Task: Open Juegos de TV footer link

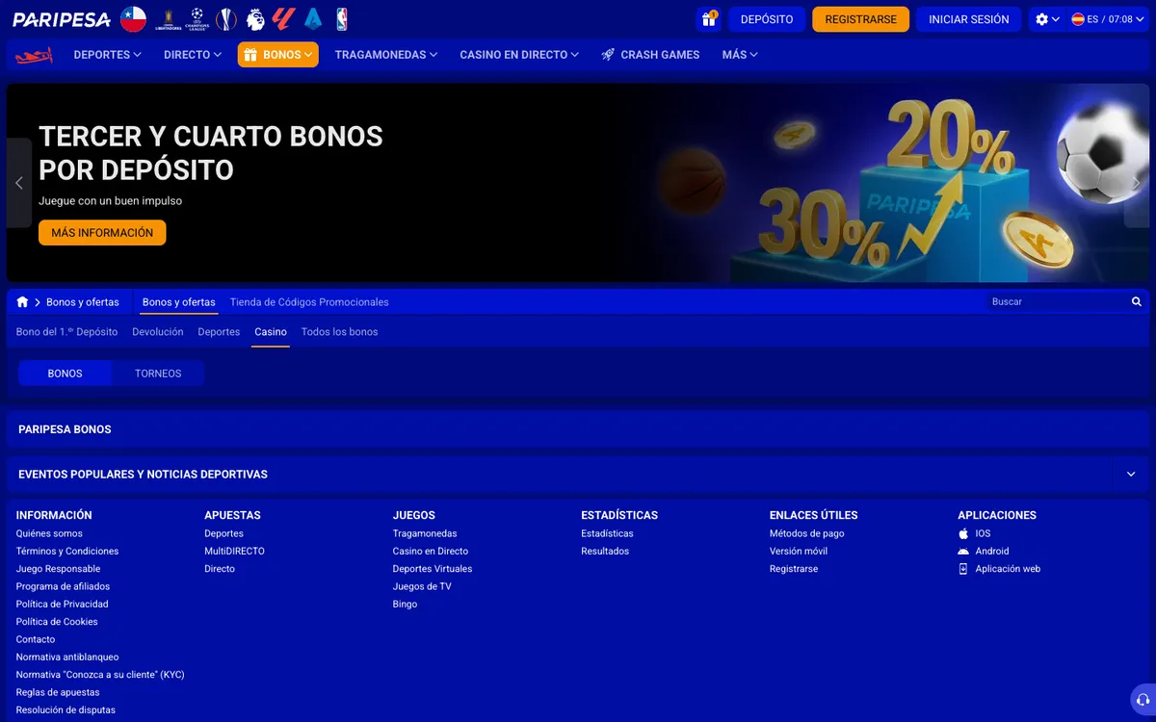Action: tap(422, 586)
